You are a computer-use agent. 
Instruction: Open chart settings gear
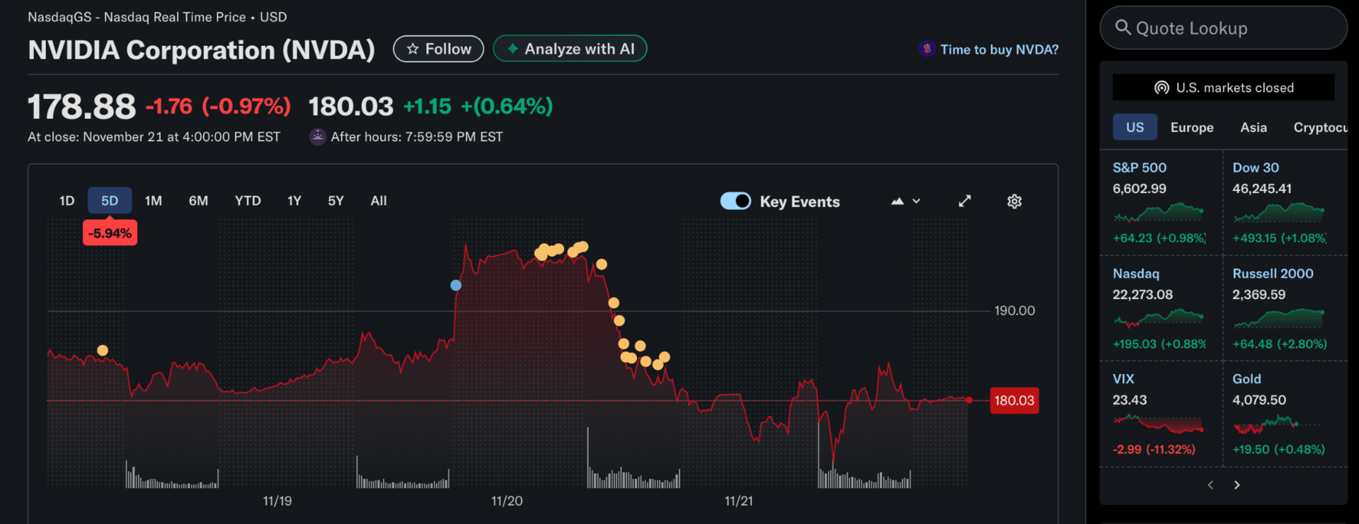(1014, 202)
